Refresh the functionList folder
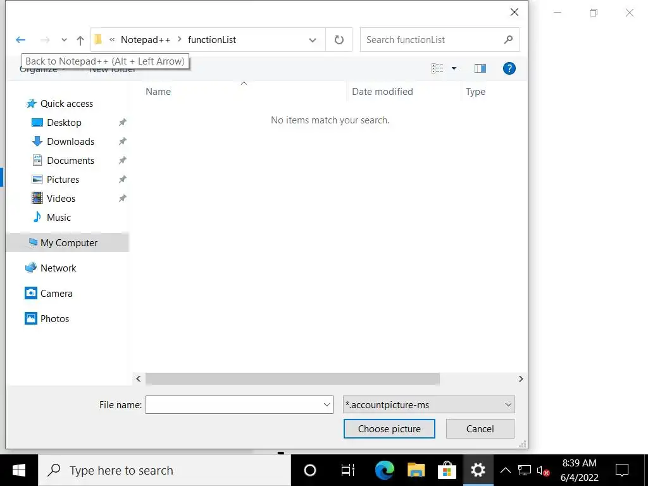Image resolution: width=648 pixels, height=486 pixels. point(339,40)
